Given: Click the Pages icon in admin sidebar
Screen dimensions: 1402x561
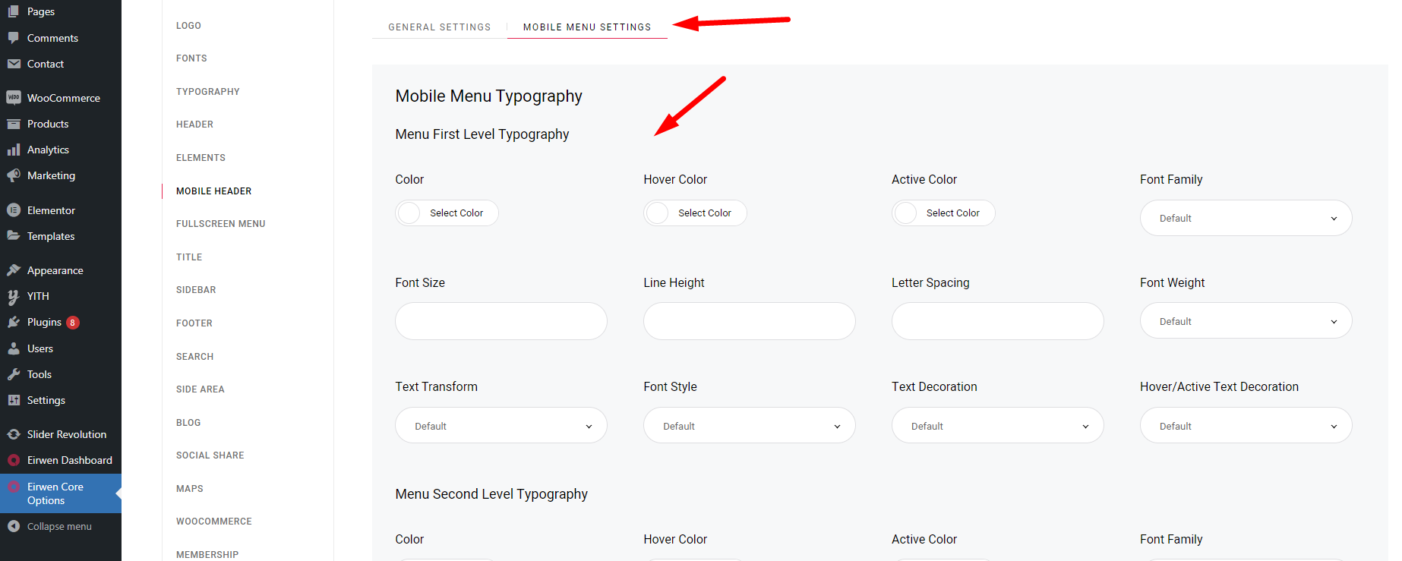Looking at the screenshot, I should [x=14, y=11].
